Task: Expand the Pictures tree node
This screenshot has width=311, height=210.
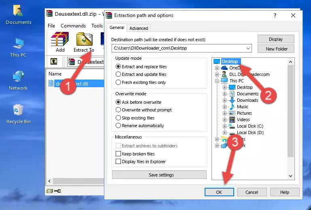Action: (x=224, y=113)
